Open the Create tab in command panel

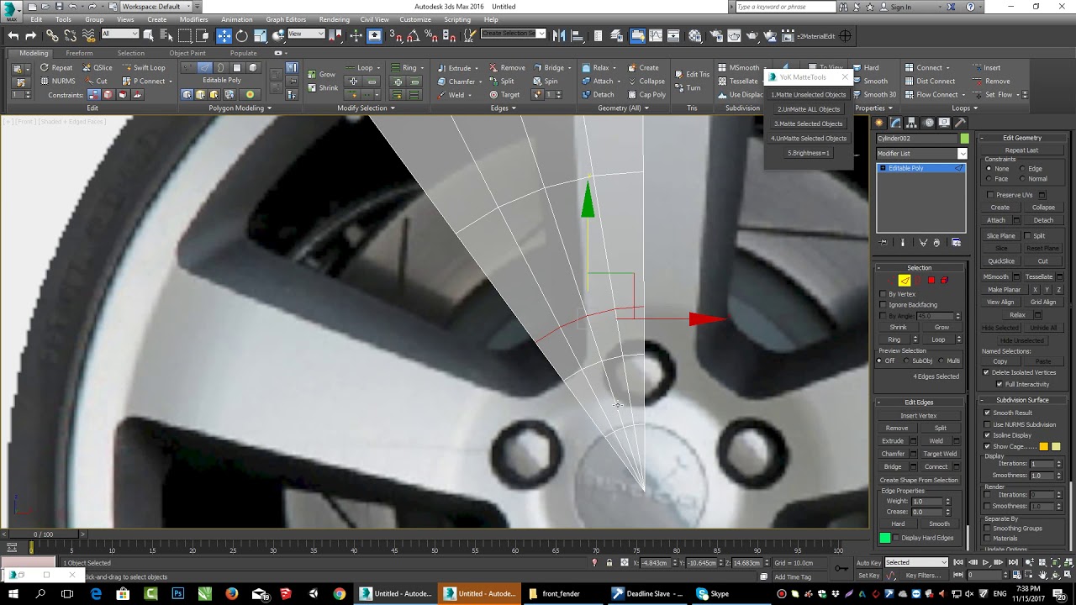point(880,123)
